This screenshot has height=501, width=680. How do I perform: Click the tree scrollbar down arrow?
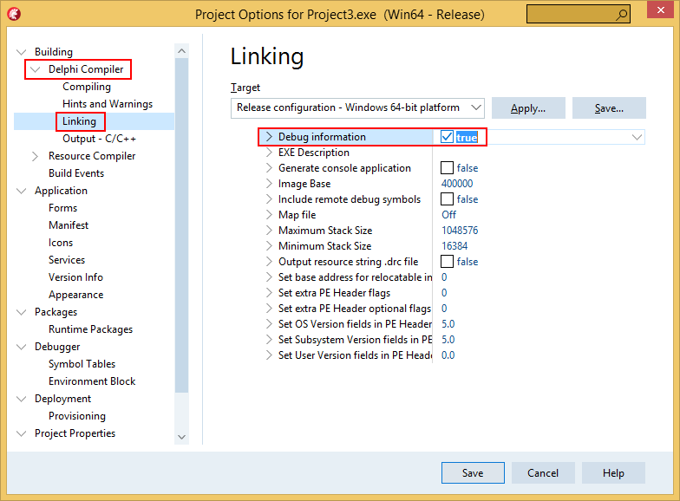pyautogui.click(x=182, y=437)
